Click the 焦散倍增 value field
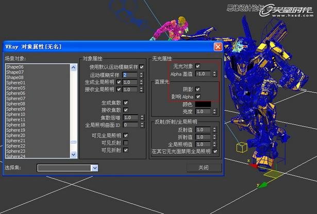The width and height of the screenshot is (317, 214). 131,117
